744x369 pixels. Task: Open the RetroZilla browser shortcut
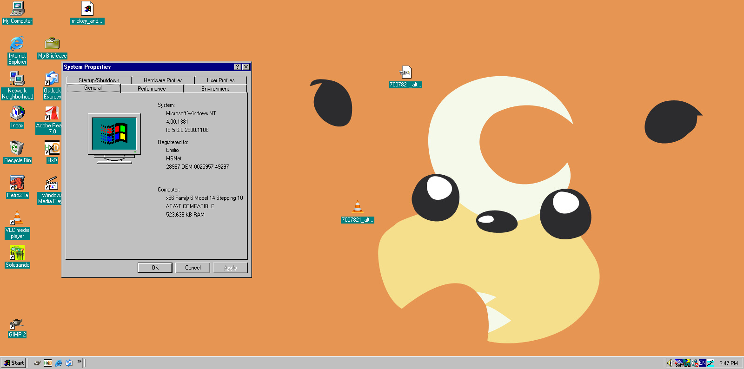point(17,184)
